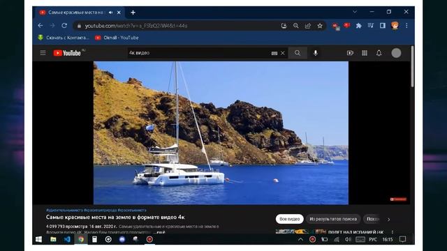
Task: Toggle the Chrome side panel
Action: click(383, 26)
